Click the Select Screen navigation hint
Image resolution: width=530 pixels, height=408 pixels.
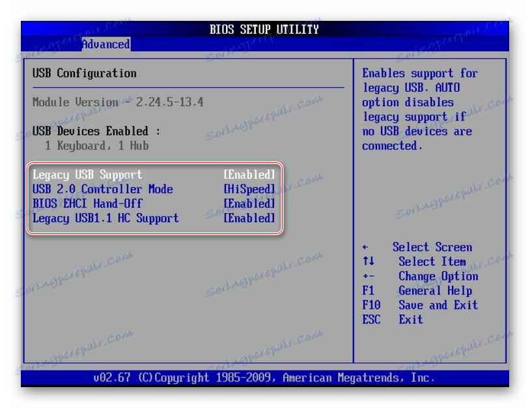[x=432, y=247]
